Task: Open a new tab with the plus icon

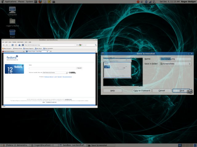Action: coord(50,52)
